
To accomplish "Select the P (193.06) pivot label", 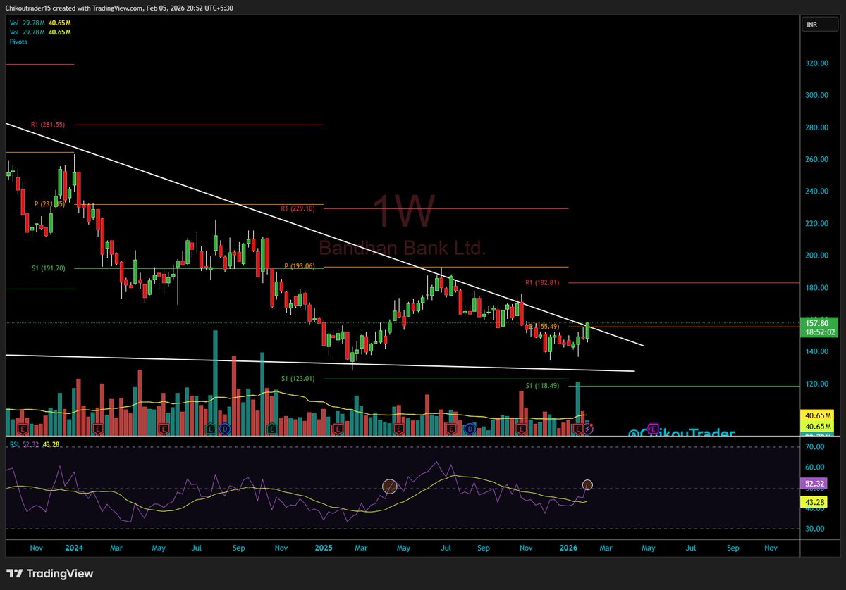I will 300,266.
